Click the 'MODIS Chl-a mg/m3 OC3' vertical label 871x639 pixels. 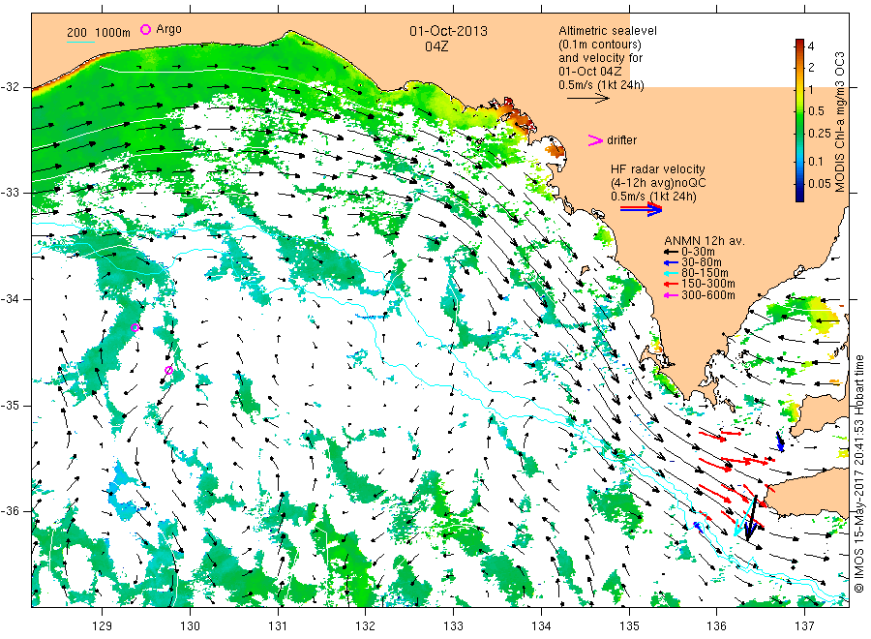pos(839,122)
